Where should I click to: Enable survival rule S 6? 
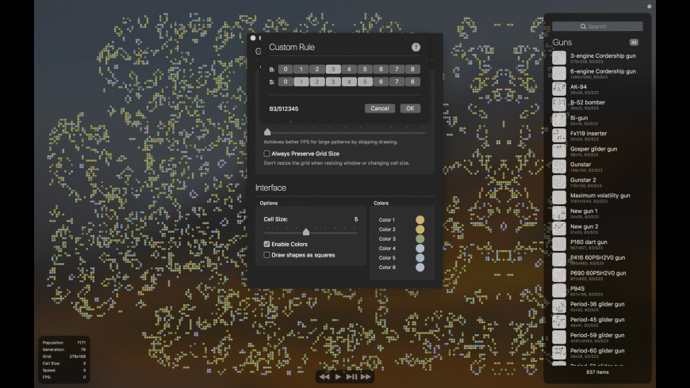tap(381, 82)
